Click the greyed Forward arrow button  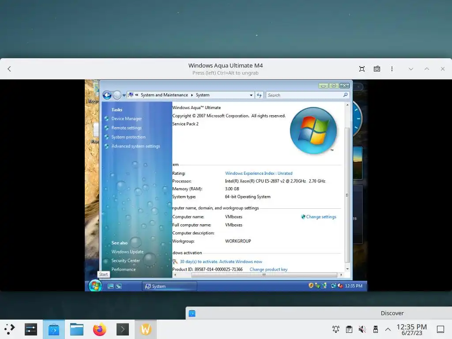(x=117, y=95)
